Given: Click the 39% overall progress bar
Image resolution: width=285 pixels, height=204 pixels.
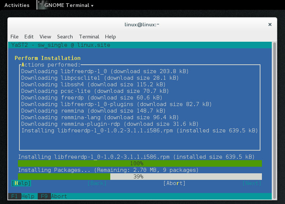Looking at the screenshot, I should (140, 177).
